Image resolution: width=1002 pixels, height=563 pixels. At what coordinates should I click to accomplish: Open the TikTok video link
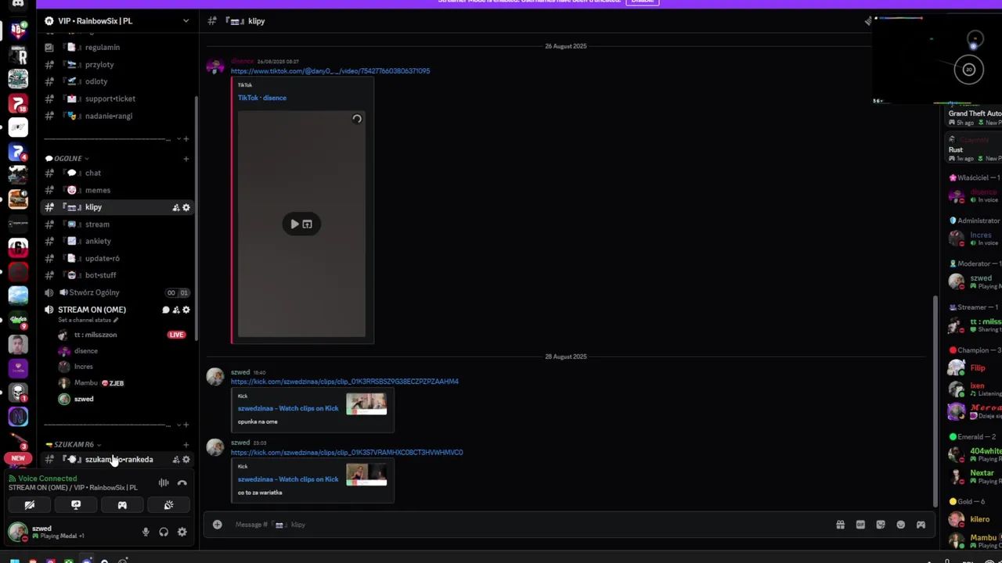click(330, 71)
